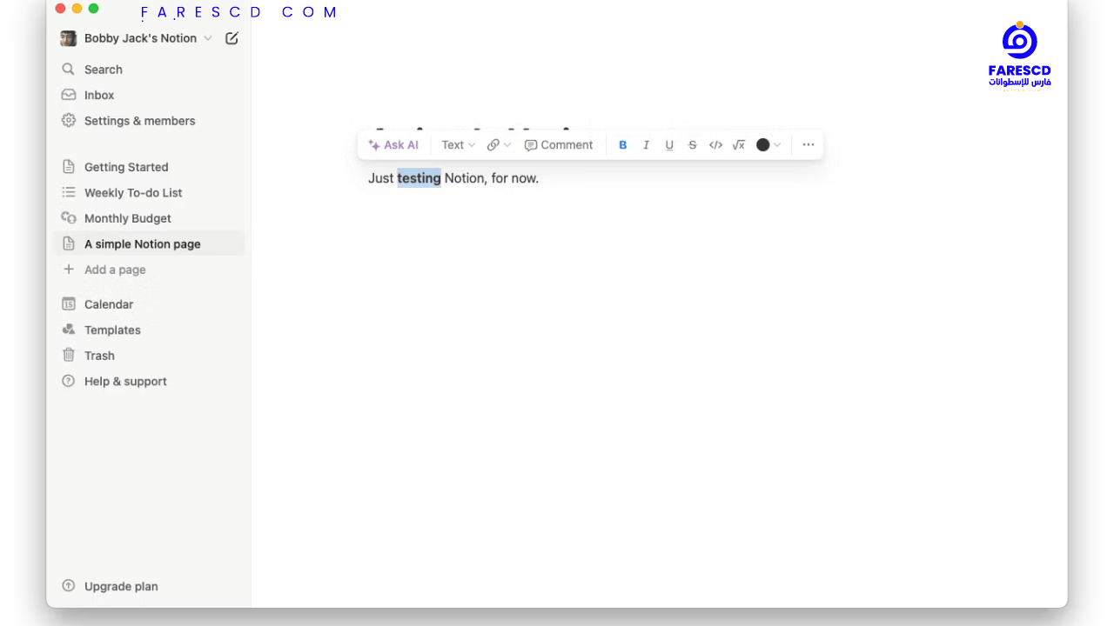Screen dimensions: 1114x626
Task: Click the Search magnifier icon
Action: point(69,69)
